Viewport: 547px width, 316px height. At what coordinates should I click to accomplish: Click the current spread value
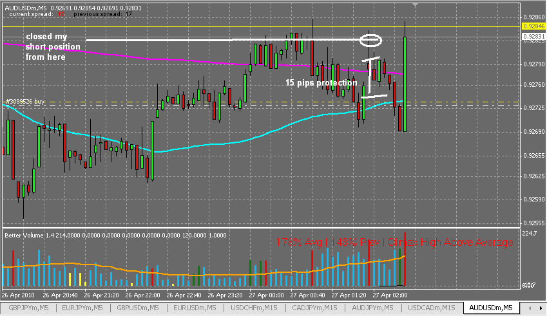62,14
